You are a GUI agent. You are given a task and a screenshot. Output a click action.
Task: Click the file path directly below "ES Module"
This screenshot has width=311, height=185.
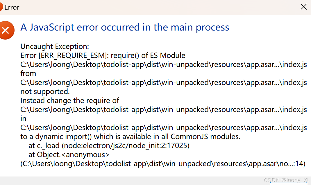pyautogui.click(x=163, y=65)
